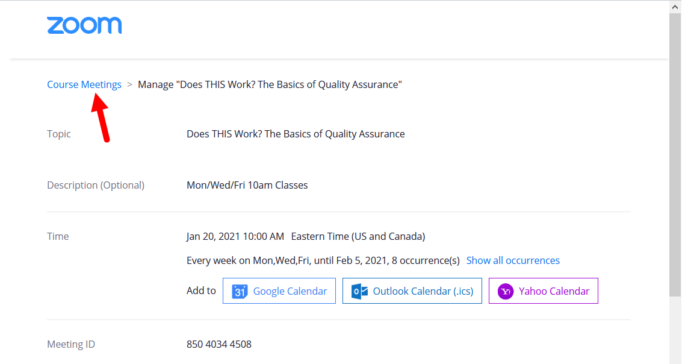This screenshot has width=688, height=364.
Task: Click the vertical scrollbar thumb
Action: (x=675, y=154)
